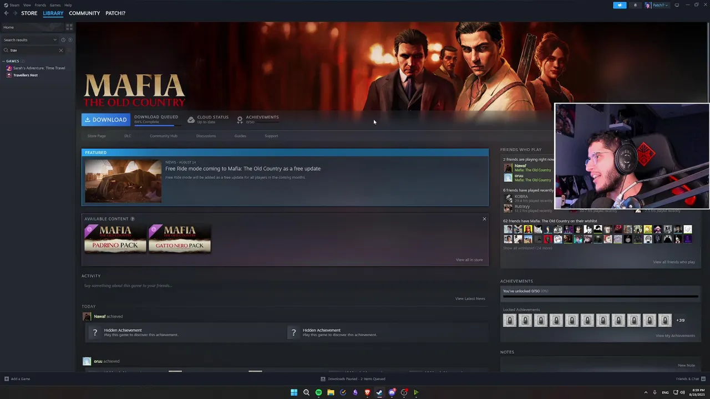Open the announcements megaphone button

click(620, 5)
